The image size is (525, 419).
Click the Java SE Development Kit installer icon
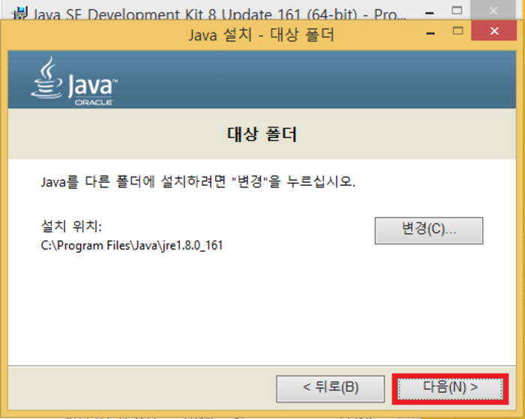(x=19, y=13)
